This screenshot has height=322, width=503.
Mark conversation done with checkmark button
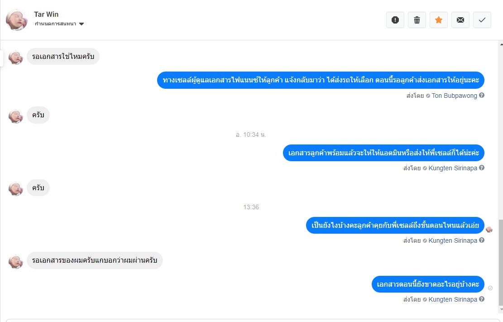point(482,20)
